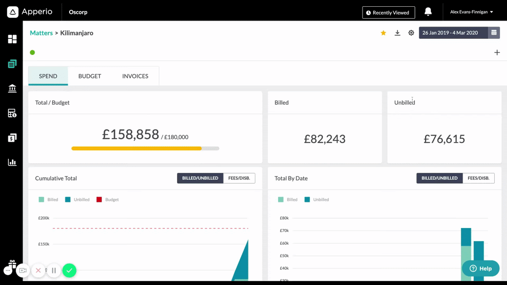Switch to the SPEND tab
Screen dimensions: 507x285
click(48, 76)
